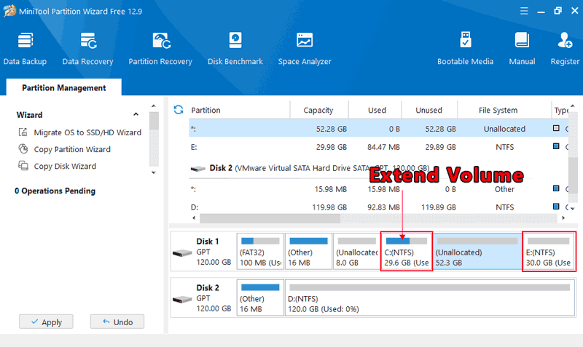Start the Disk Benchmark tool

(x=235, y=48)
